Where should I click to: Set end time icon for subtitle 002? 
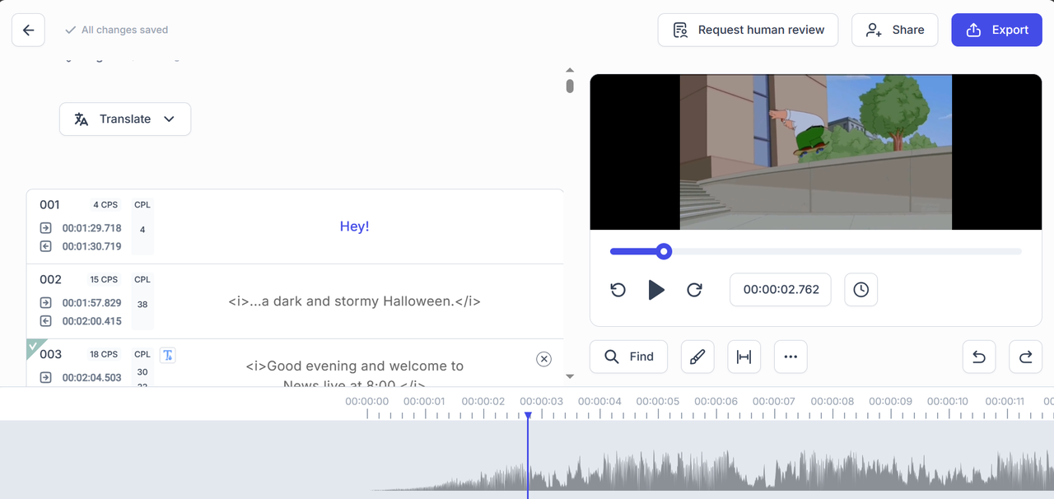click(x=45, y=321)
